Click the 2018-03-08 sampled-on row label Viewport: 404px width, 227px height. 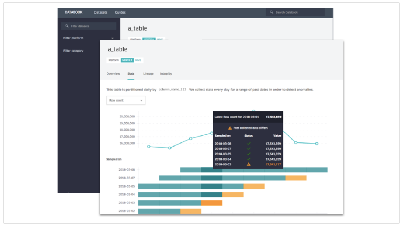tap(127, 169)
